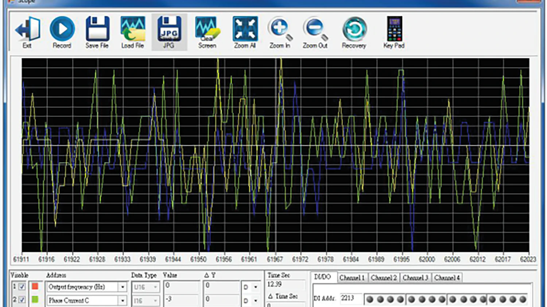
Task: Click the green color swatch for channel 2
Action: [35, 300]
